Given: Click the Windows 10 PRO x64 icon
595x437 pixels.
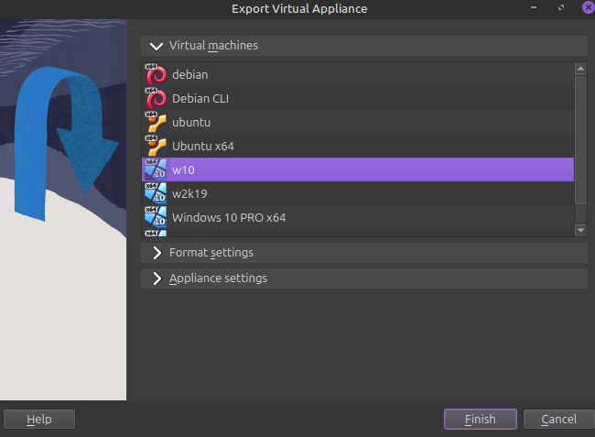Looking at the screenshot, I should click(x=156, y=217).
